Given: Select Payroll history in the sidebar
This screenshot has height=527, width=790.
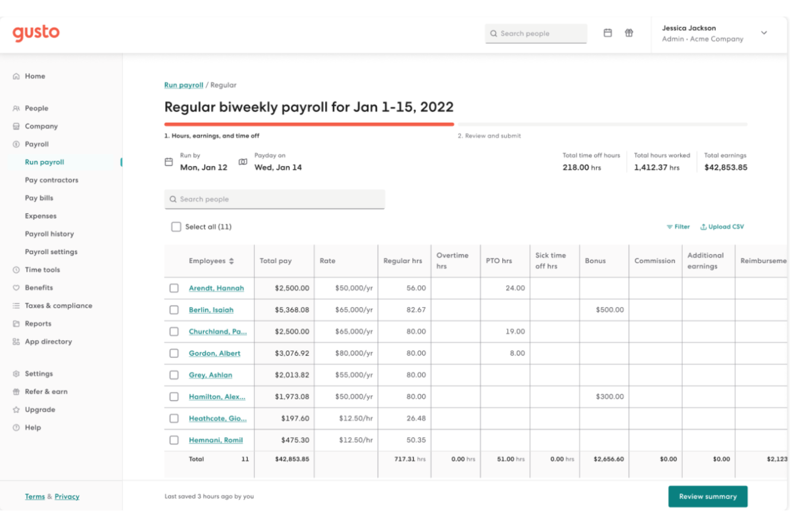Looking at the screenshot, I should click(x=49, y=233).
